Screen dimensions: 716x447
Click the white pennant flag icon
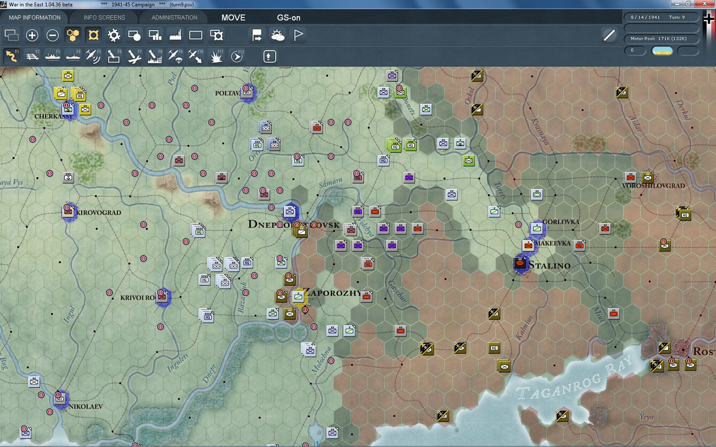[x=298, y=35]
